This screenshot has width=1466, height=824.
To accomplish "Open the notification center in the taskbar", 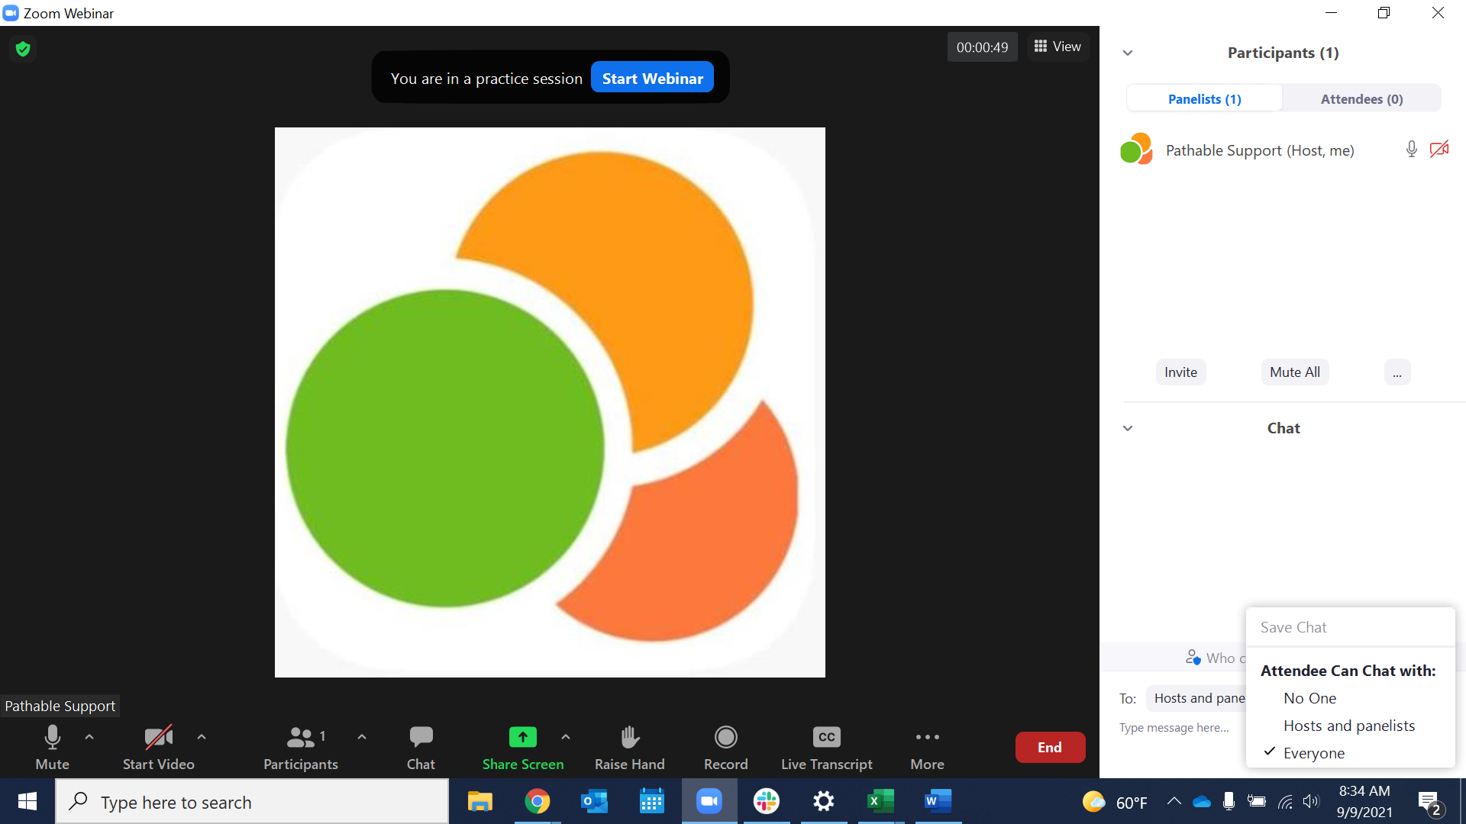I will tap(1429, 802).
